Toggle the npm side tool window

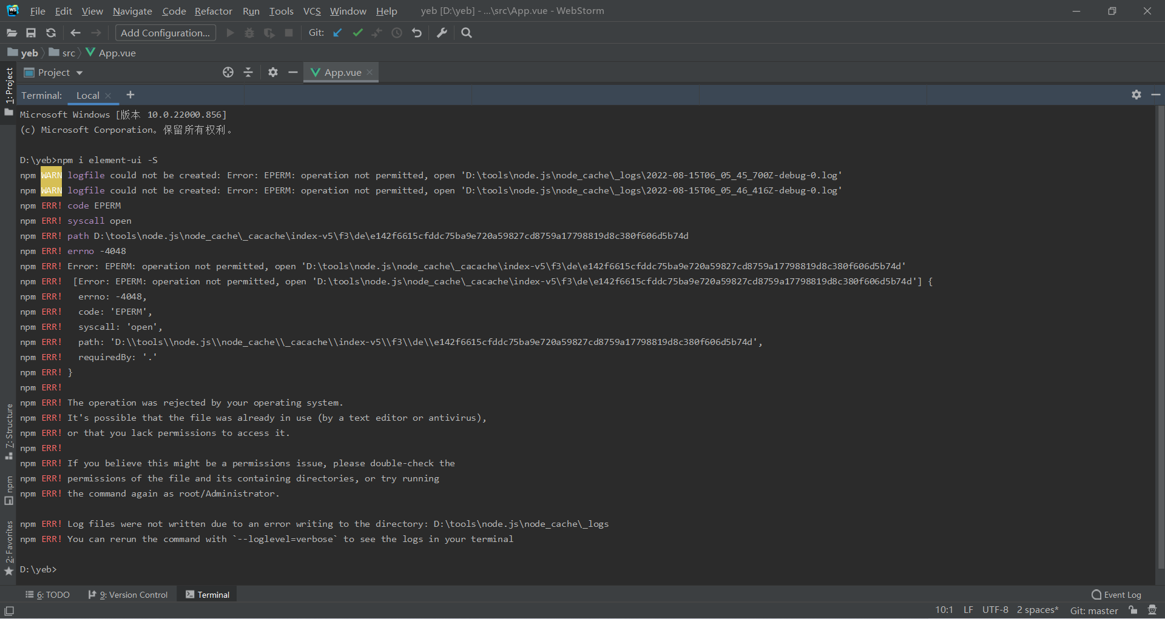pos(8,490)
